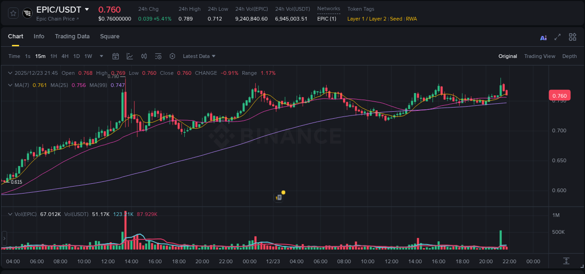Expand the chart to fullscreen
Viewport: 585px width, 274px height.
(557, 37)
